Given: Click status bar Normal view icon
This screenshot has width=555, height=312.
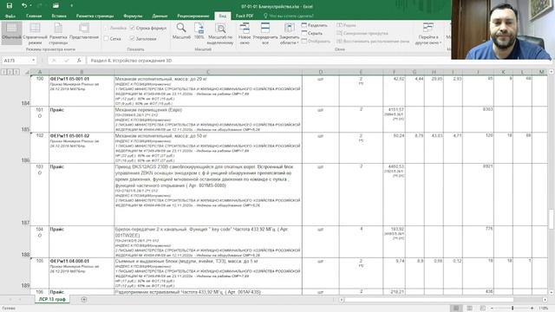Looking at the screenshot, I should click(456, 309).
